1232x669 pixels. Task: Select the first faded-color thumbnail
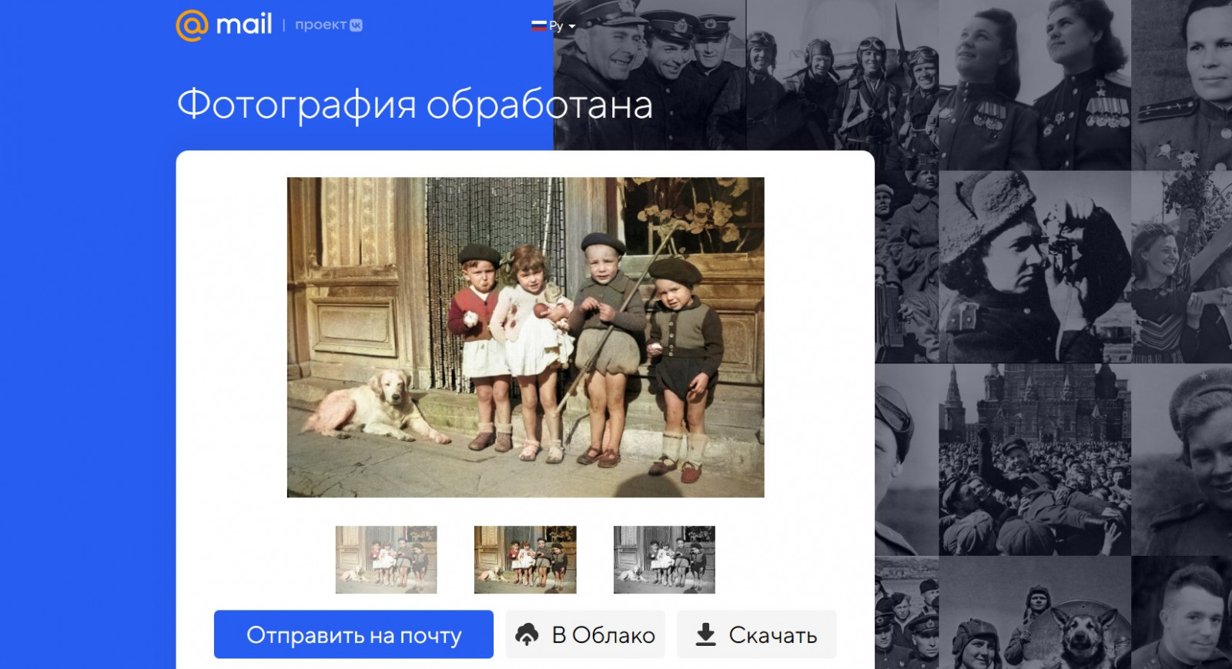[386, 560]
